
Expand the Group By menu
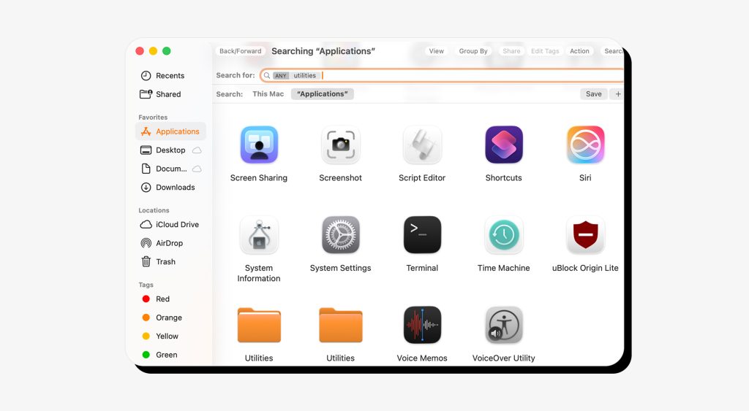click(473, 51)
